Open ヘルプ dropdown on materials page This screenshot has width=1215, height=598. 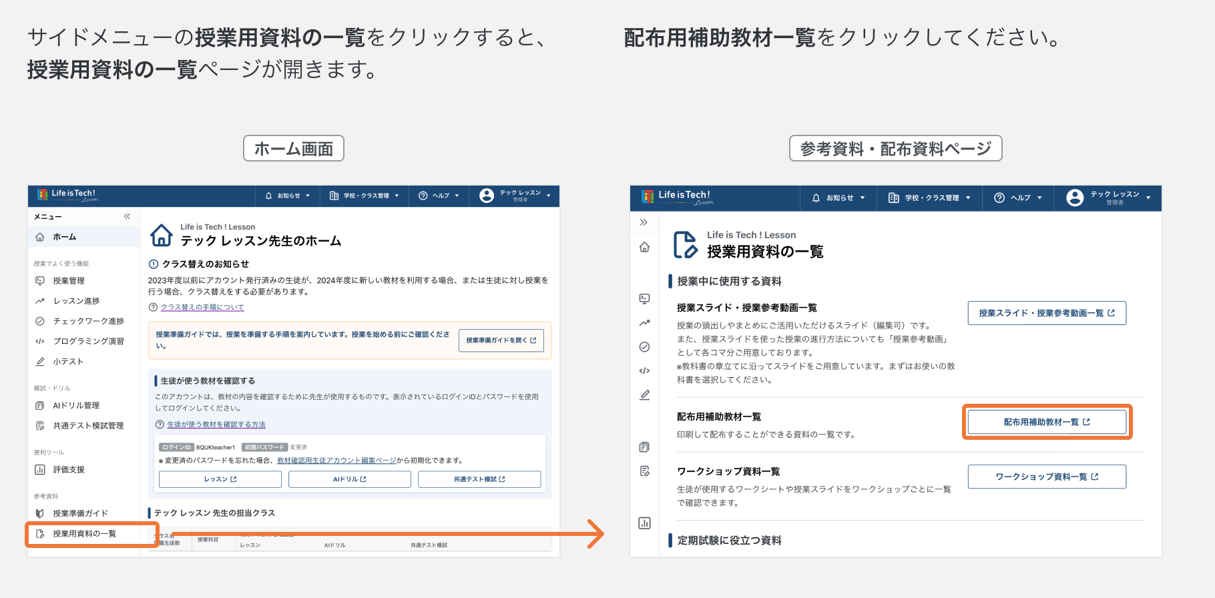[x=1018, y=198]
